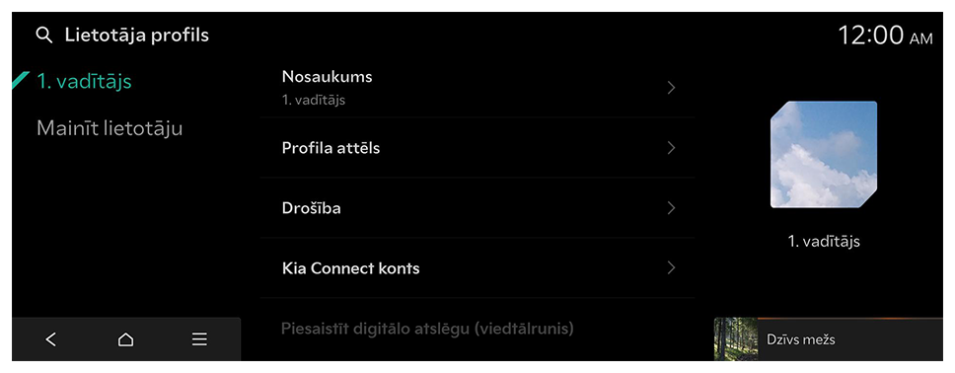Open the Dzīvs mežs now-playing widget
The width and height of the screenshot is (955, 373).
(x=829, y=339)
